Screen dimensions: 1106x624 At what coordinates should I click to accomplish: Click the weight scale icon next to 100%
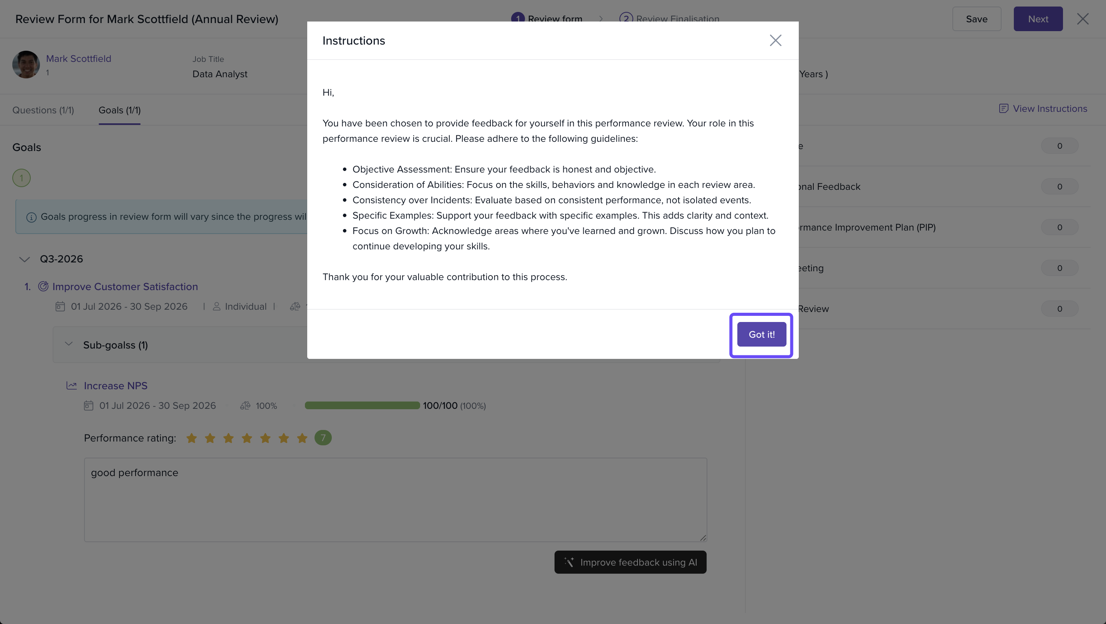click(x=245, y=406)
